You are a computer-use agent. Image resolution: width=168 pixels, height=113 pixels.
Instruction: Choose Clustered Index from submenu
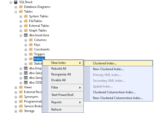(x=105, y=63)
